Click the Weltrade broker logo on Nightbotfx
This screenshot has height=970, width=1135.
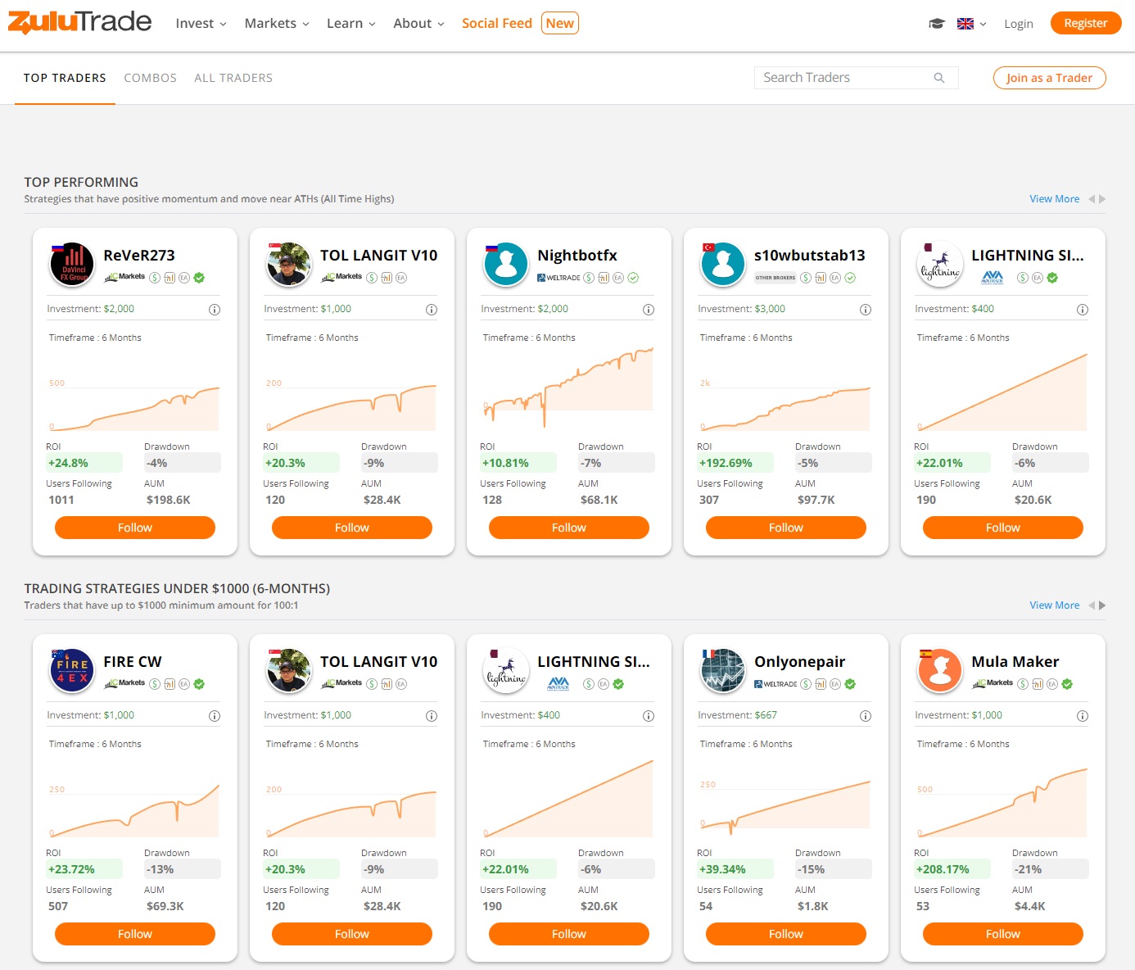(558, 278)
